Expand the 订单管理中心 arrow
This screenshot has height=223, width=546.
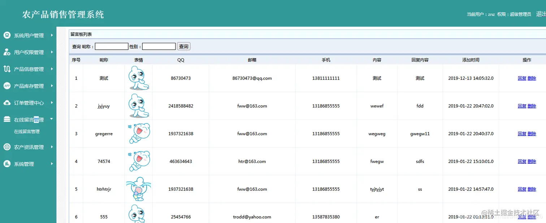click(x=52, y=103)
